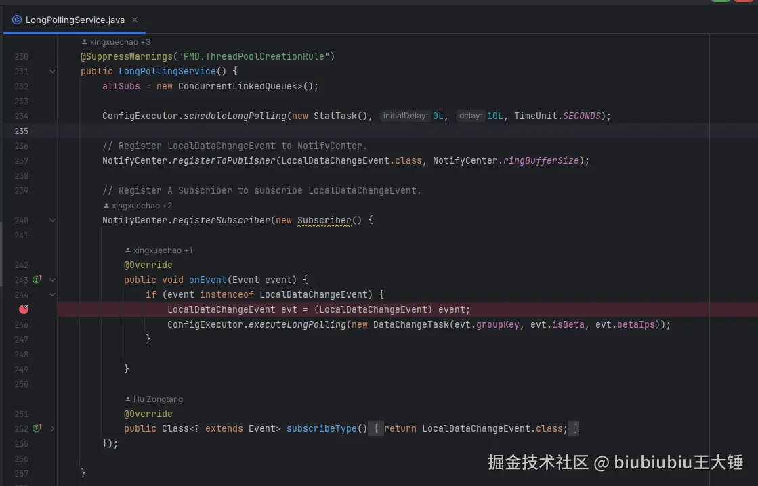
Task: Click the allSubs variable on line 232
Action: pyautogui.click(x=121, y=87)
